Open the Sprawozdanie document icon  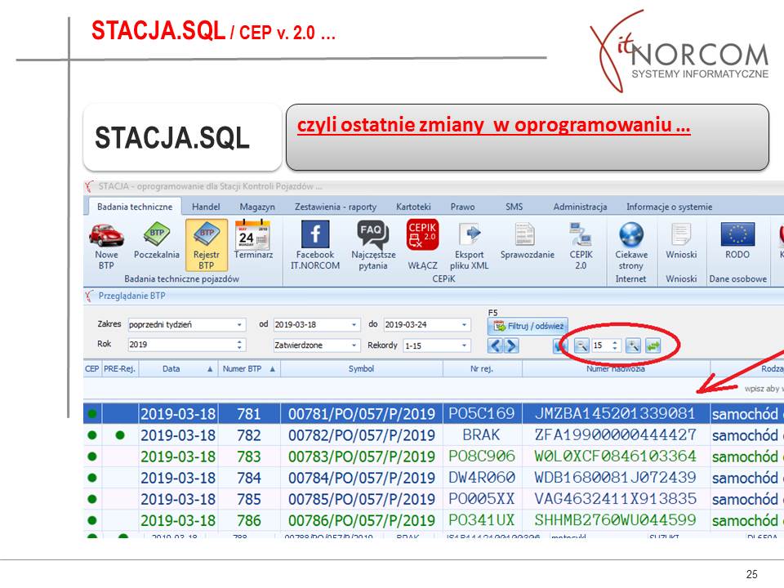click(525, 234)
